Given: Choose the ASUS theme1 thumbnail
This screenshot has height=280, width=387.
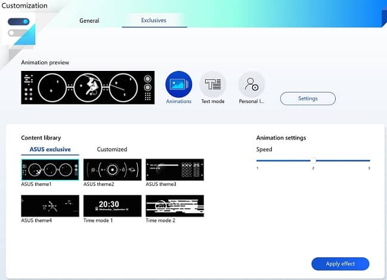Looking at the screenshot, I should point(50,170).
